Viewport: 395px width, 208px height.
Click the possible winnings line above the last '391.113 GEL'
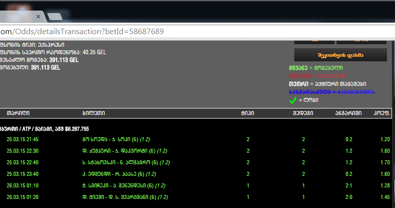coord(39,60)
